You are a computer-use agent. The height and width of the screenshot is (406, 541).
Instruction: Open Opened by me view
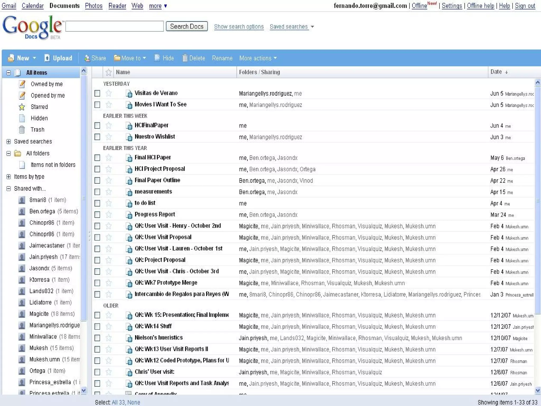48,95
